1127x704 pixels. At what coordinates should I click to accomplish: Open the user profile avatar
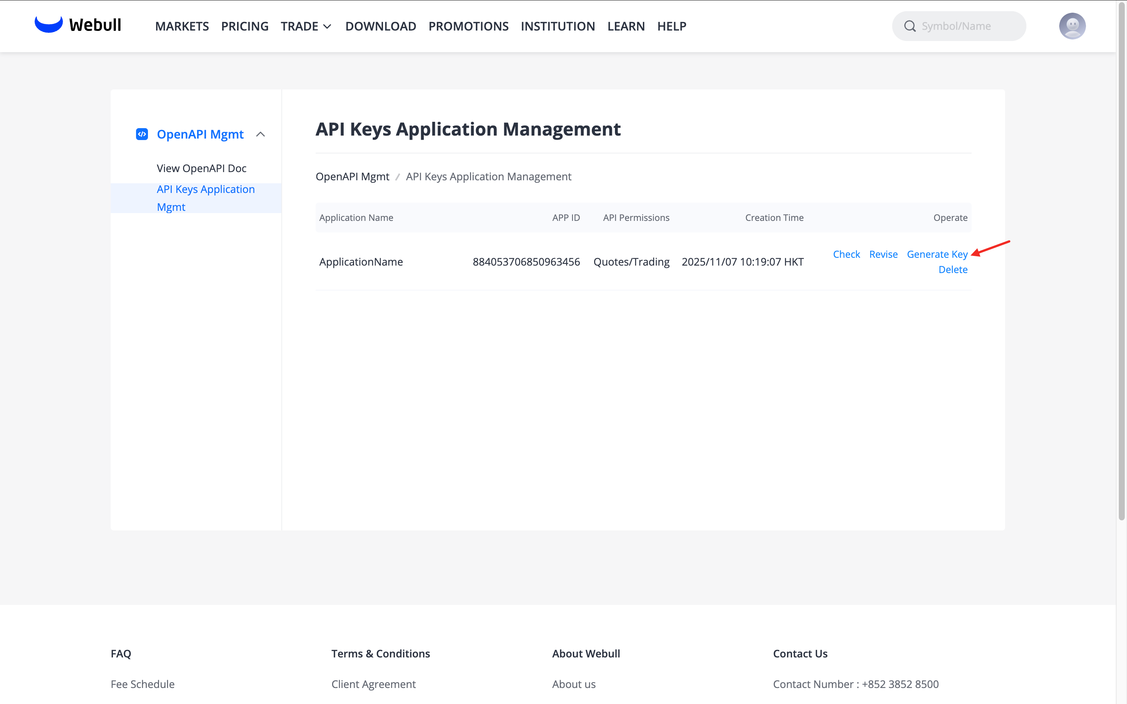pyautogui.click(x=1072, y=26)
